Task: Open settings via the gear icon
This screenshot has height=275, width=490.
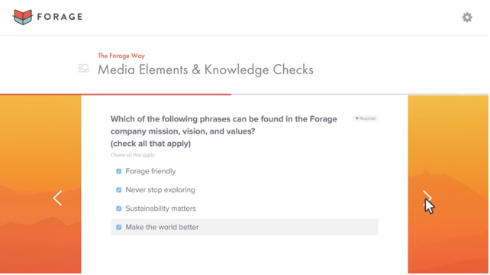Action: pos(467,18)
